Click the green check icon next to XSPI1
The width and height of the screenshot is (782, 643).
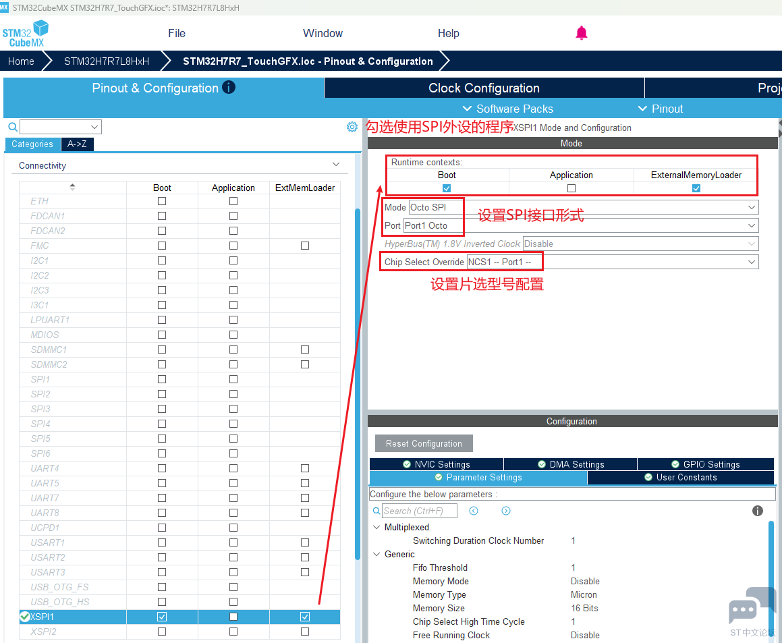coord(24,617)
